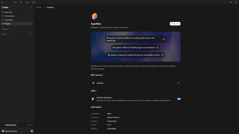Click the AppAtlas cube logo
The image size is (239, 134).
point(95,16)
